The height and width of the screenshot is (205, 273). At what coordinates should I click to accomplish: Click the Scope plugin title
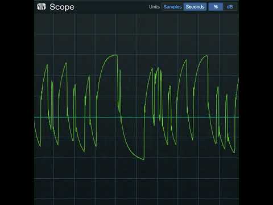pyautogui.click(x=62, y=7)
